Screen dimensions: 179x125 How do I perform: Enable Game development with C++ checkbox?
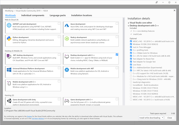pyautogui.click(x=117, y=99)
